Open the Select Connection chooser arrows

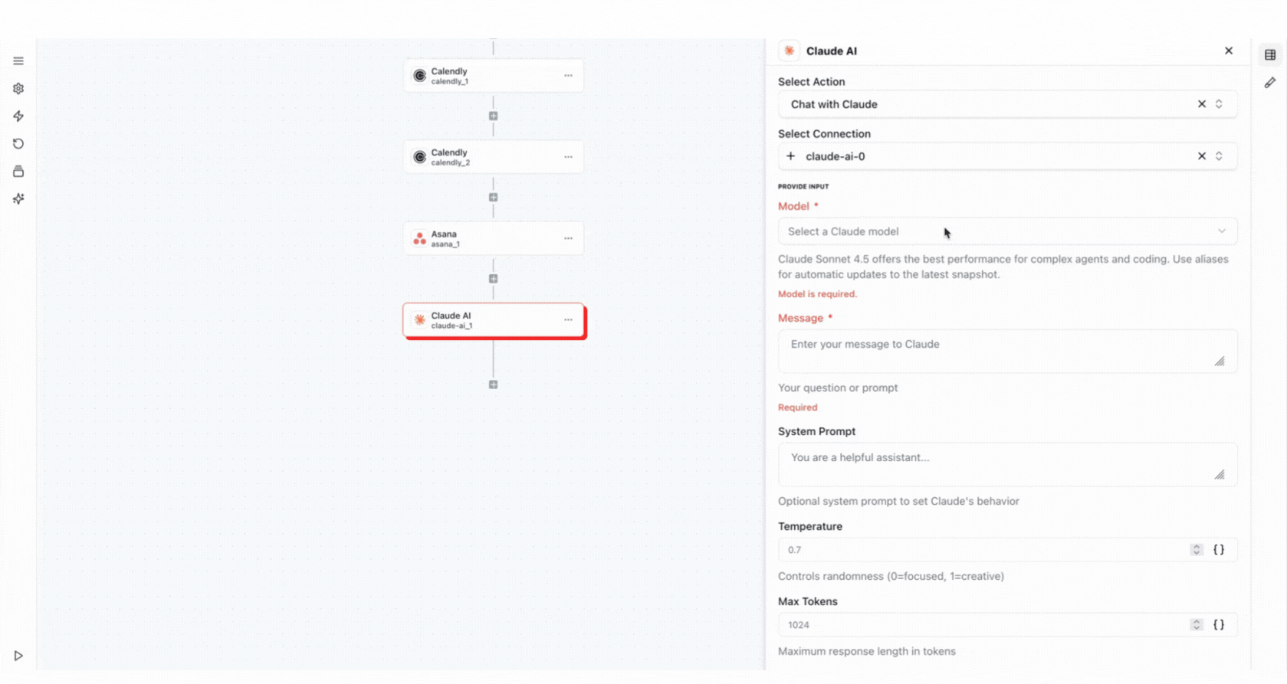[1219, 156]
